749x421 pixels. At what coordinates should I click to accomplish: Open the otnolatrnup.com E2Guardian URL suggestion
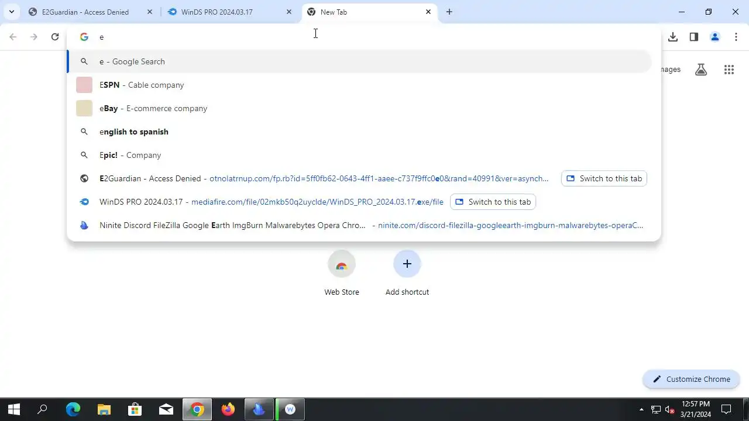click(379, 178)
